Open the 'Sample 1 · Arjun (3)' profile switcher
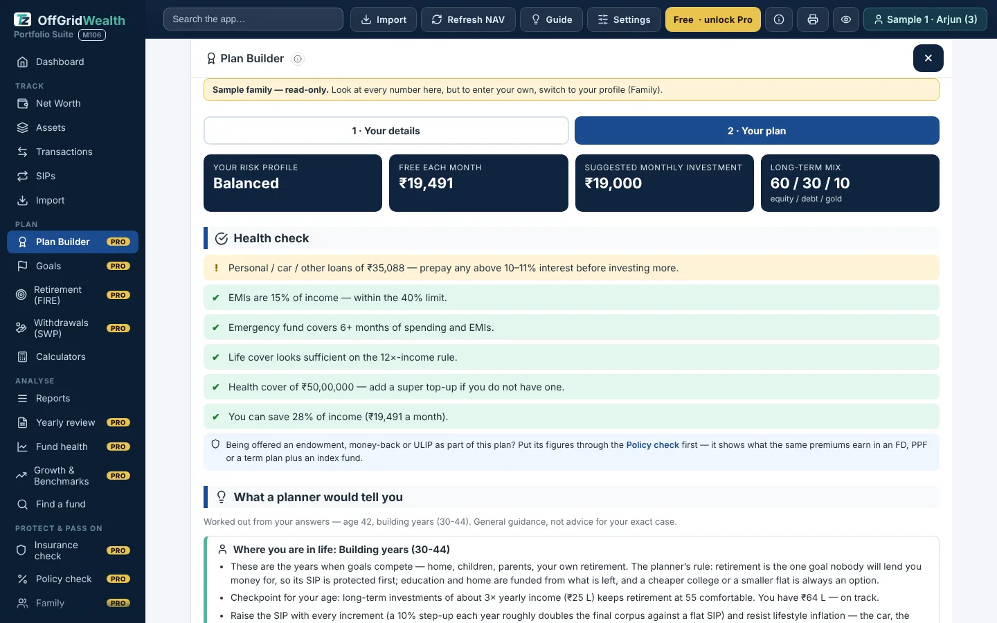This screenshot has width=997, height=623. coord(925,19)
